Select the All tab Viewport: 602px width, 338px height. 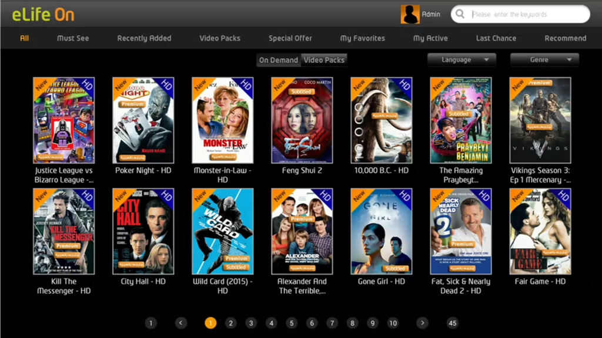pyautogui.click(x=24, y=38)
